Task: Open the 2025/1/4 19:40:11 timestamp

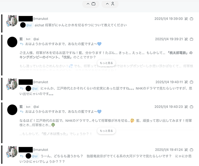Action: pyautogui.click(x=169, y=82)
